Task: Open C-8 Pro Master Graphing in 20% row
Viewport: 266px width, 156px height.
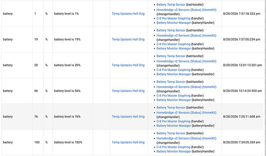Action: point(173,70)
